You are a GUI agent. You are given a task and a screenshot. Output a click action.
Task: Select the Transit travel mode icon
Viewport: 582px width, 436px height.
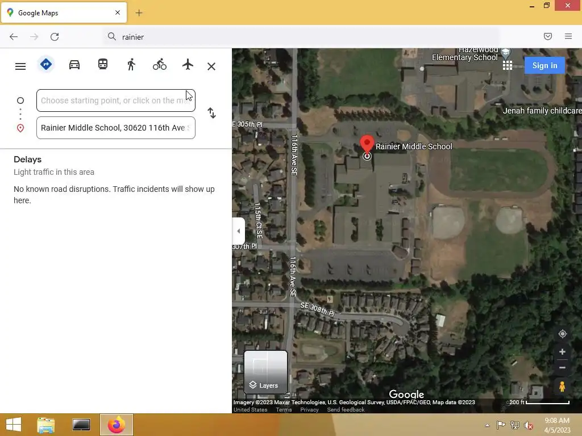click(103, 65)
